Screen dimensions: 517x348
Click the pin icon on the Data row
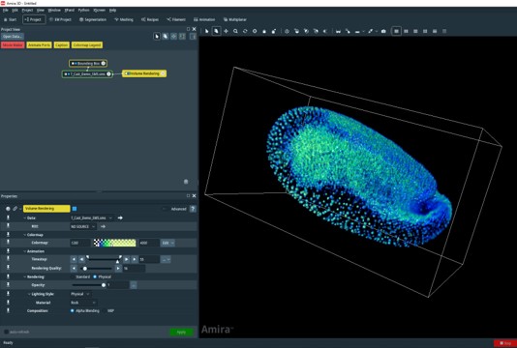8,217
